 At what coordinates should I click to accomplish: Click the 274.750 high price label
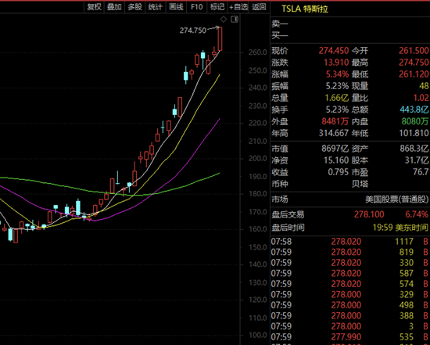click(x=193, y=31)
